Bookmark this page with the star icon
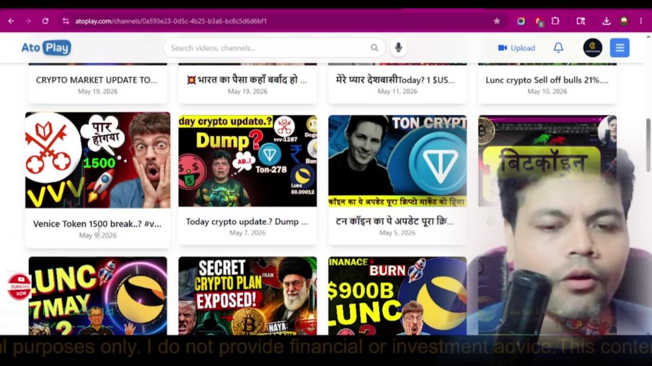652x366 pixels. coord(496,21)
